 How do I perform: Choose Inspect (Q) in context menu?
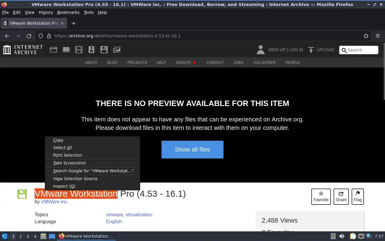tap(92, 186)
